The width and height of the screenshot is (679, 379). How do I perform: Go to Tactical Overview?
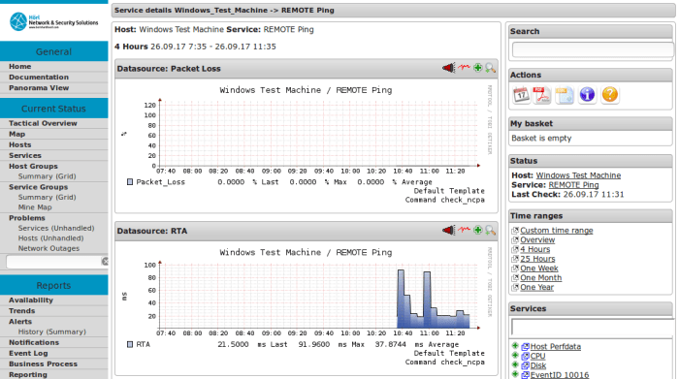[x=43, y=123]
